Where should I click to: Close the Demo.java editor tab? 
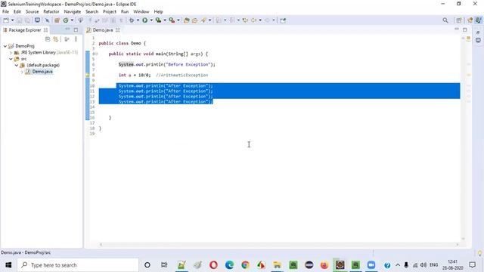(118, 30)
